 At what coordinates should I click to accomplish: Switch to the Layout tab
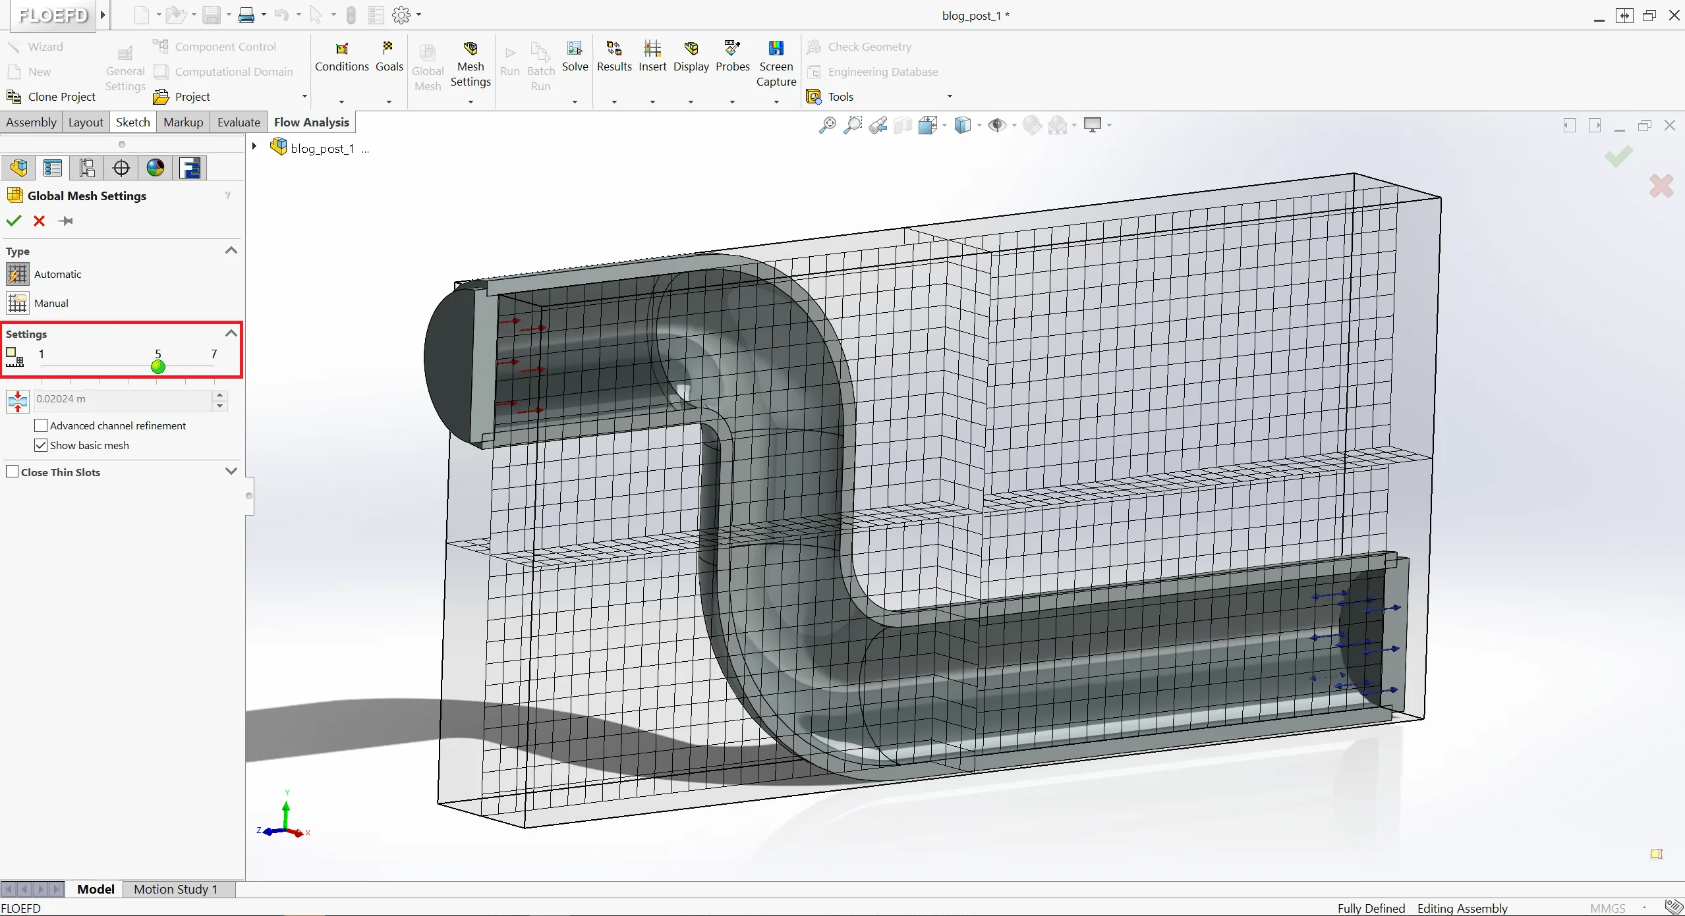pos(86,122)
